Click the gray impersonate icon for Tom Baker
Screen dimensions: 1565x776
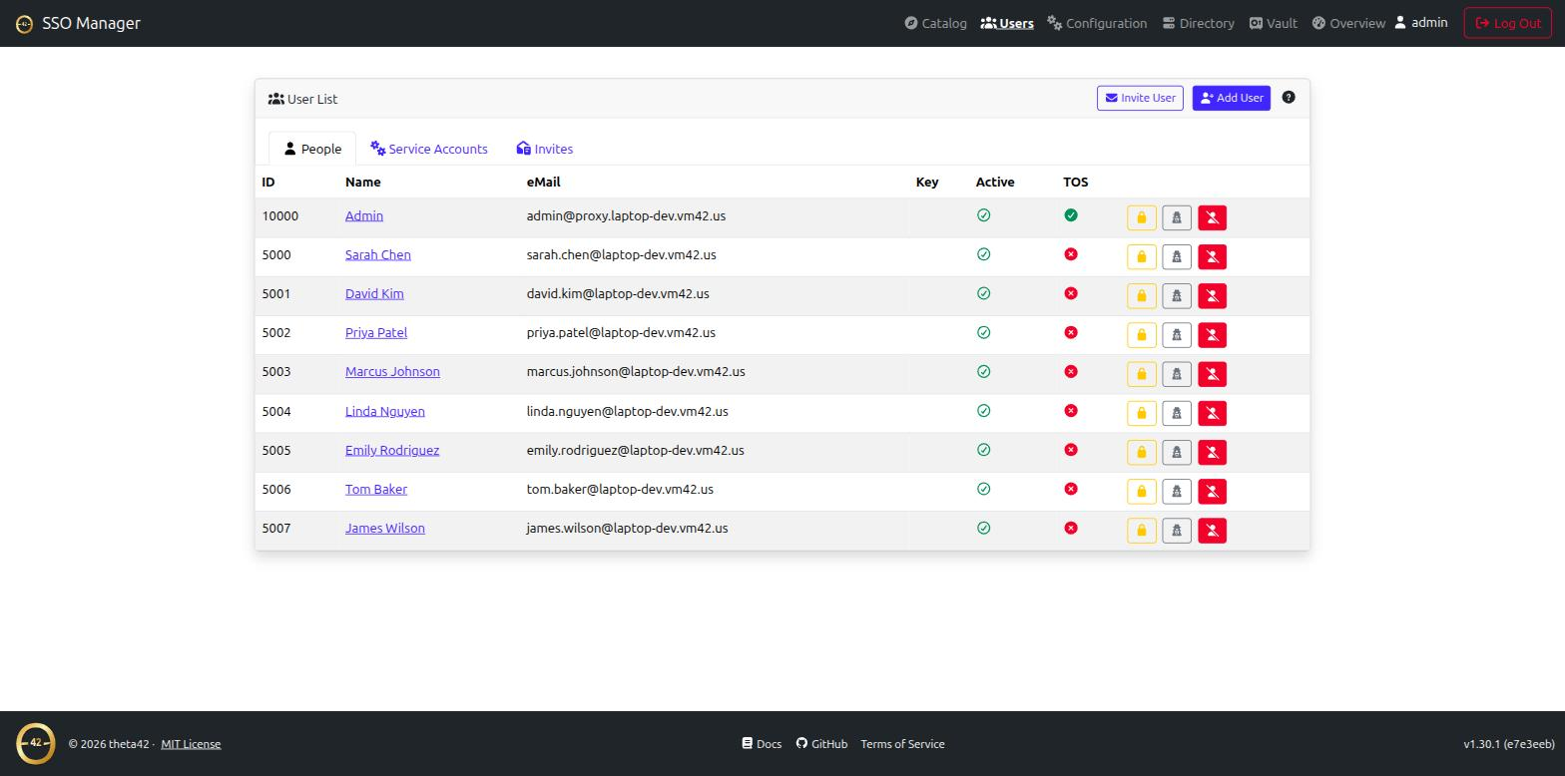point(1177,491)
